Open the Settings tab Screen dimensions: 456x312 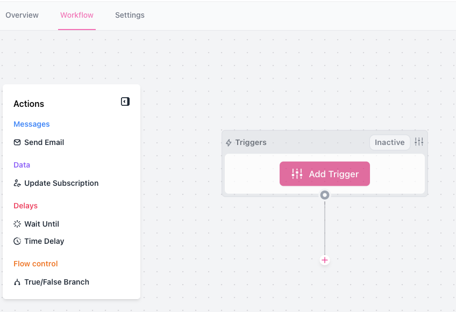[130, 15]
